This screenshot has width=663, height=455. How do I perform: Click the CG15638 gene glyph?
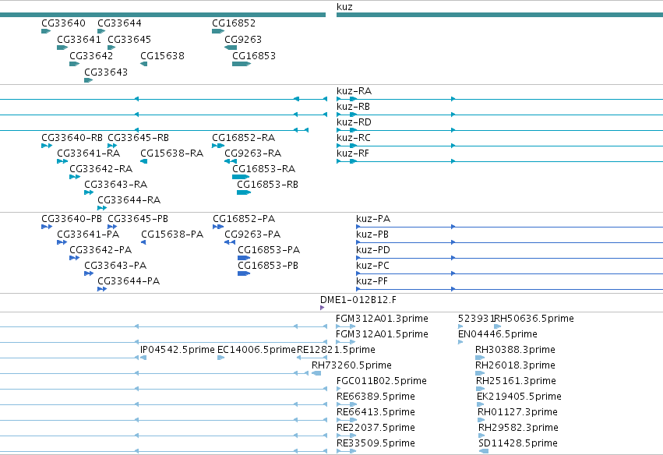point(144,64)
